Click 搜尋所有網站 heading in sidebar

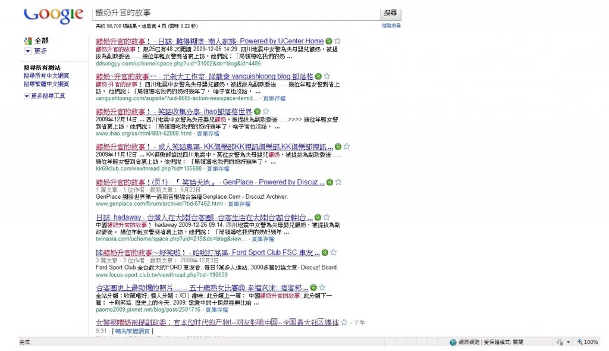click(42, 68)
